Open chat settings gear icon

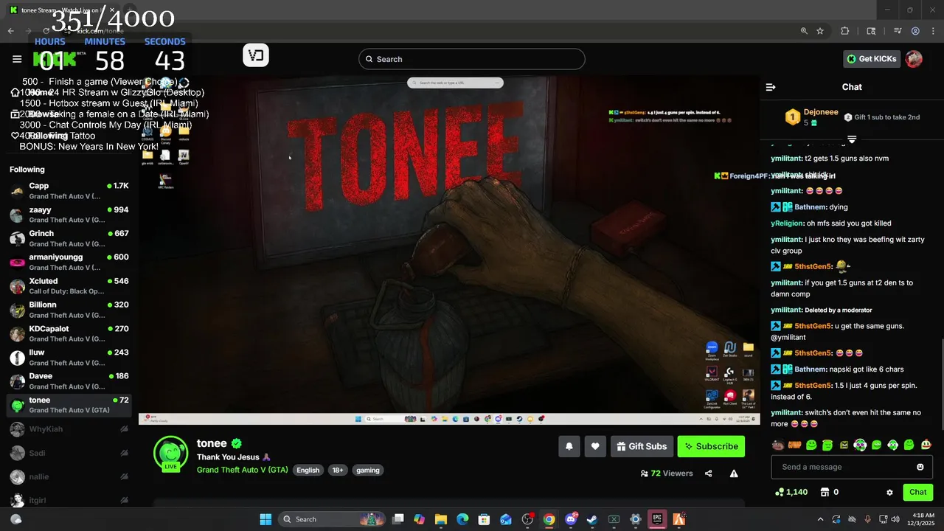tap(889, 492)
